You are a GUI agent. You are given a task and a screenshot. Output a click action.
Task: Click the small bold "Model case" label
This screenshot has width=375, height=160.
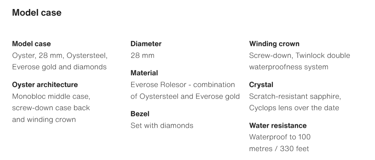click(x=31, y=44)
